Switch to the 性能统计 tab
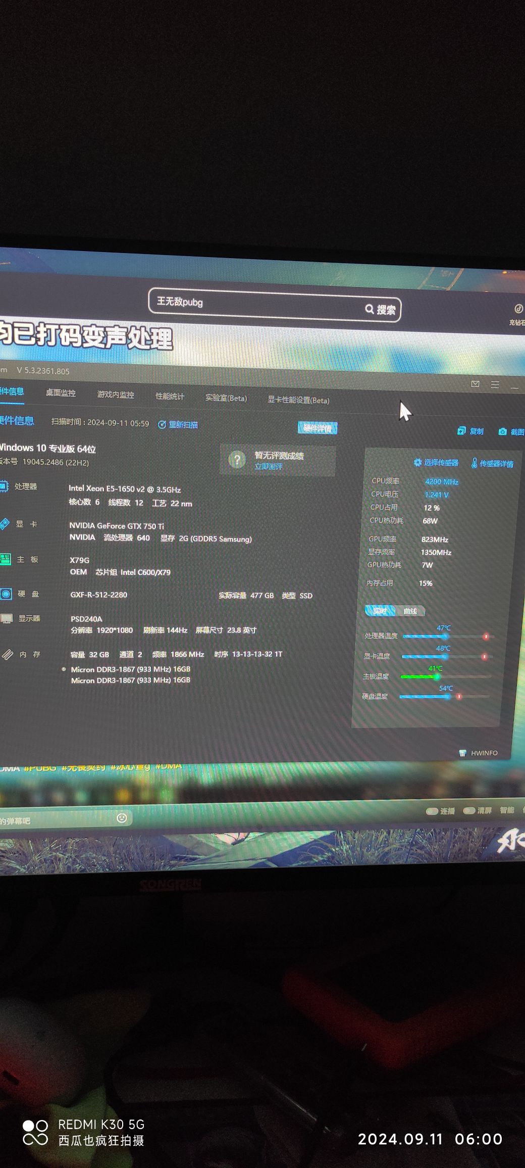525x1168 pixels. coord(170,396)
